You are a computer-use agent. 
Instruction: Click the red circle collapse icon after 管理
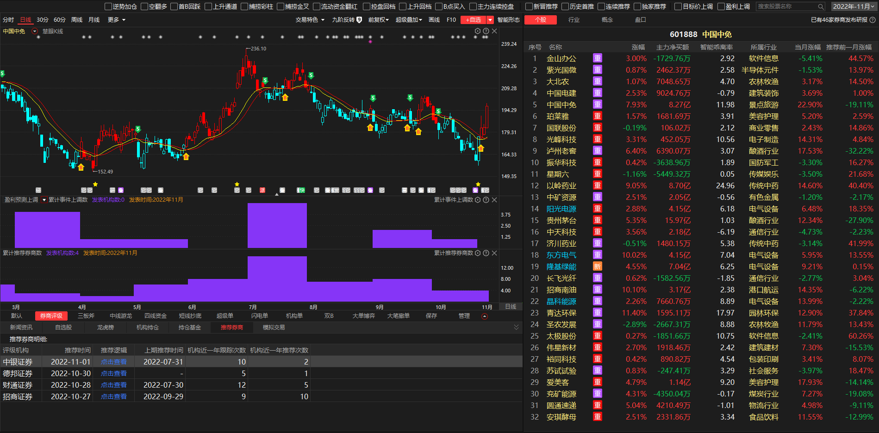click(485, 316)
